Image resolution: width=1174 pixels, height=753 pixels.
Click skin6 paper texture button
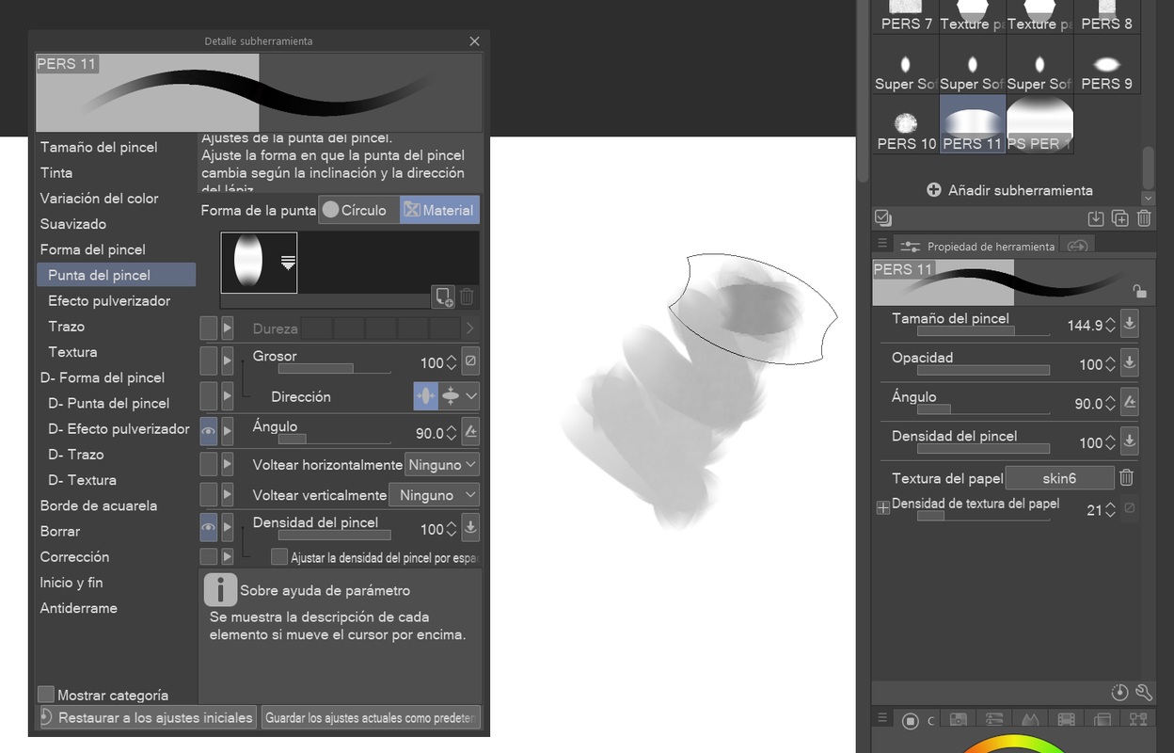1059,478
